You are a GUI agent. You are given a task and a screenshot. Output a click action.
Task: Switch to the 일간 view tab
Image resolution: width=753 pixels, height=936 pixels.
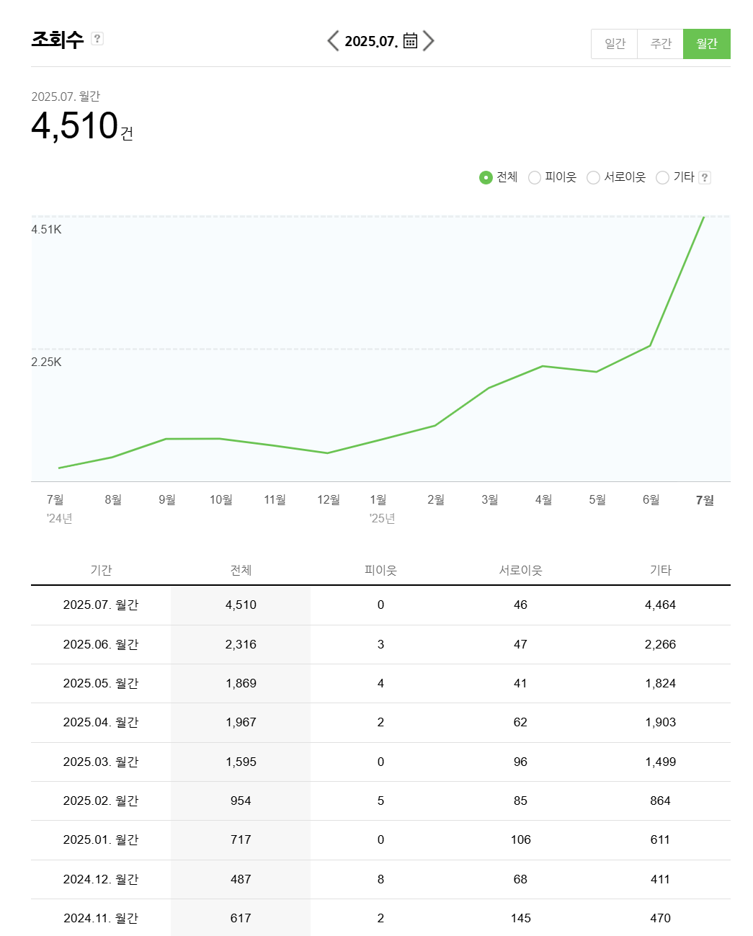tap(614, 43)
